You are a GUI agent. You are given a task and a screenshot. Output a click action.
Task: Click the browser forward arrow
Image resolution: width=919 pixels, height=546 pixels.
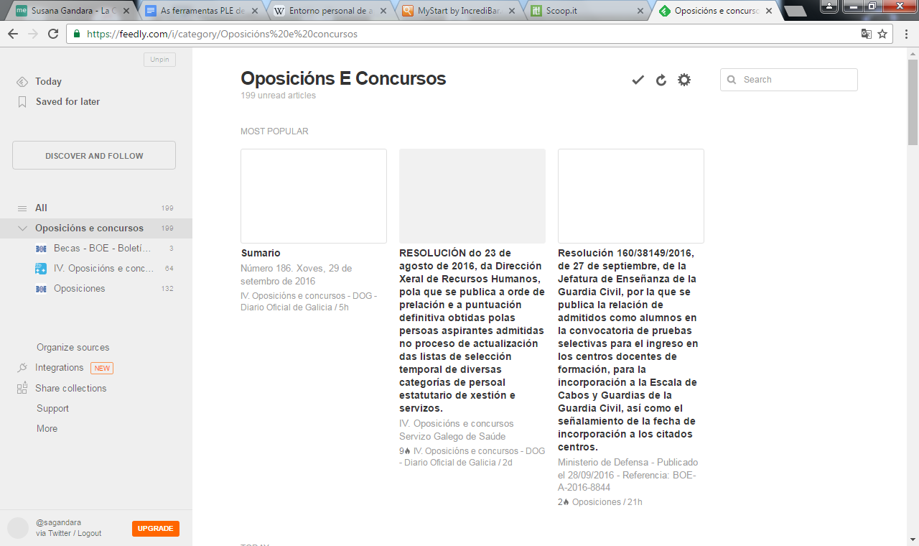[33, 34]
